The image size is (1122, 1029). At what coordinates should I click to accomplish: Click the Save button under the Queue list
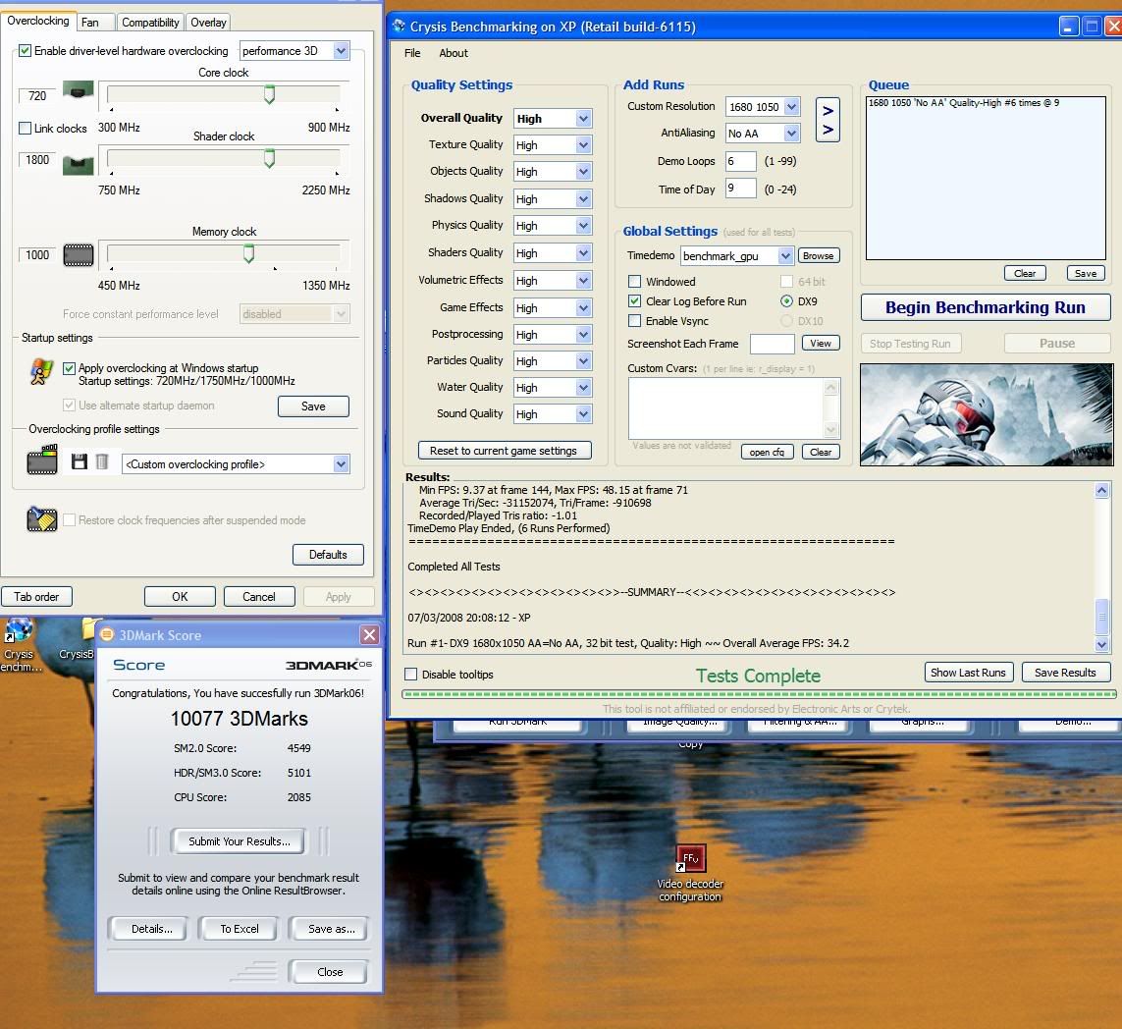pos(1086,273)
